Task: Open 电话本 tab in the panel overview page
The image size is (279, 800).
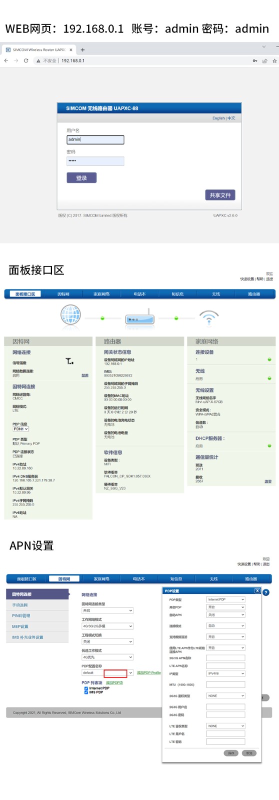Action: point(139,294)
